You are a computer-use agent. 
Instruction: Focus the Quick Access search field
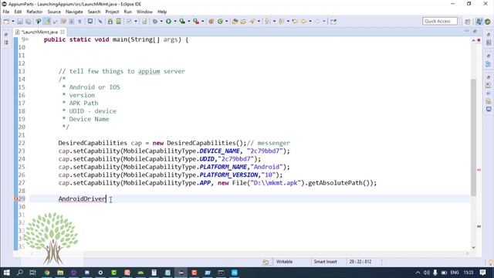point(440,21)
